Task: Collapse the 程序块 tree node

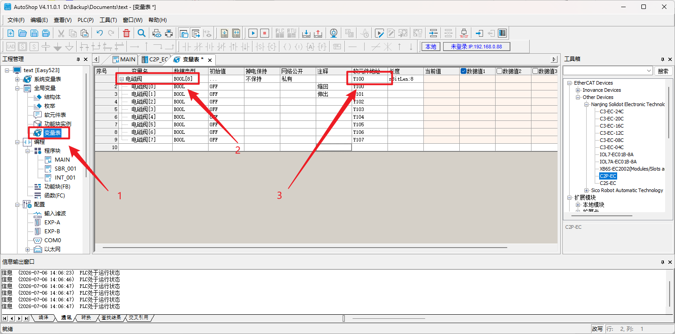Action: point(28,151)
